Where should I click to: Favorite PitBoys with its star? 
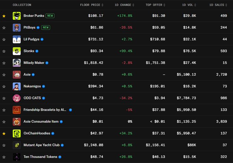pos(4,28)
